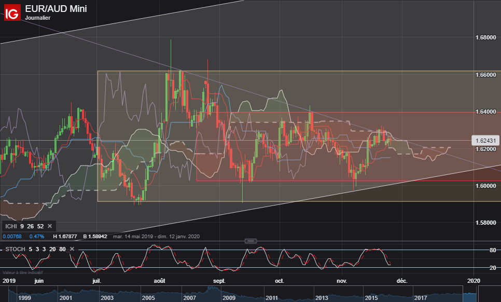Open the ICHI 9 26 52 indicator settings
501x302 pixels.
(24, 226)
